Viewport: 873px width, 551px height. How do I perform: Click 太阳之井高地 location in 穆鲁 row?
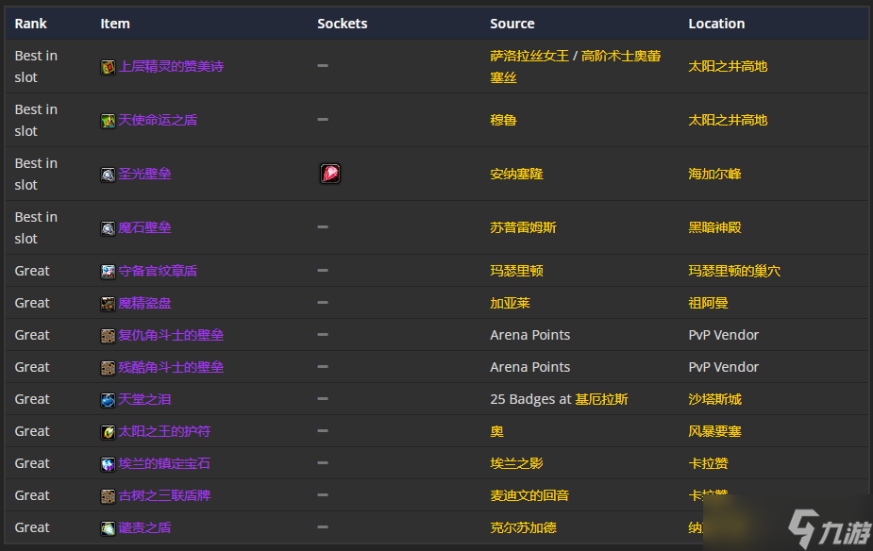point(728,120)
